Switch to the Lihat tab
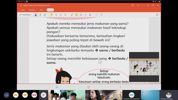This screenshot has width=178, height=100. pos(23,10)
